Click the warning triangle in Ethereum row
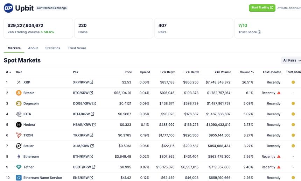Screen dimensions: 301x181 coord(279,157)
